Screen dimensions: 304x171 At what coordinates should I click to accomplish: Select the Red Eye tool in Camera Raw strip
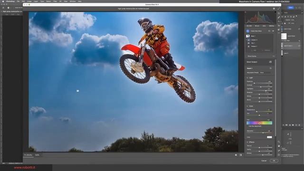click(279, 26)
